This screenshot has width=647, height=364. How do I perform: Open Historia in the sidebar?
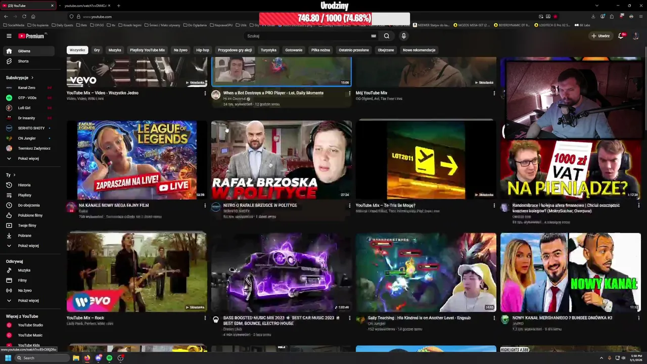[29, 185]
